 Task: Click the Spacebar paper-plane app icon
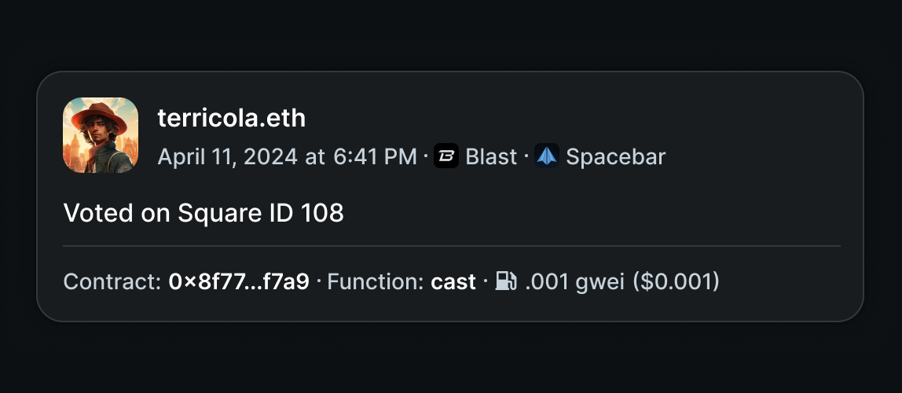tap(547, 156)
